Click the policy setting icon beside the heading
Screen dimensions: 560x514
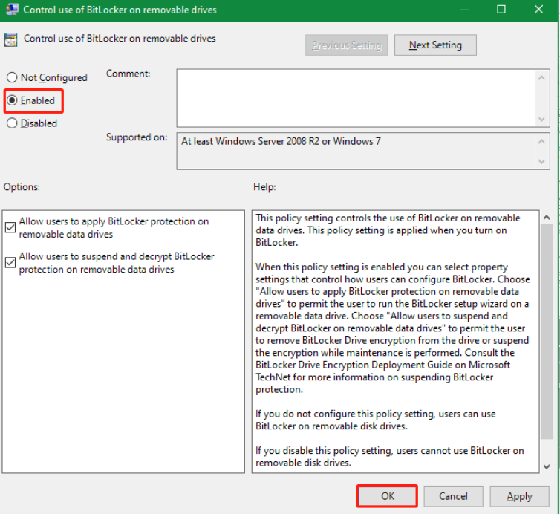click(10, 39)
